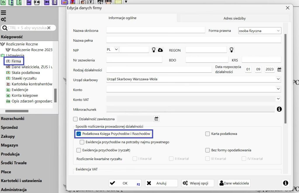Open calendar for Data rozpoczęcia działalności

click(279, 69)
